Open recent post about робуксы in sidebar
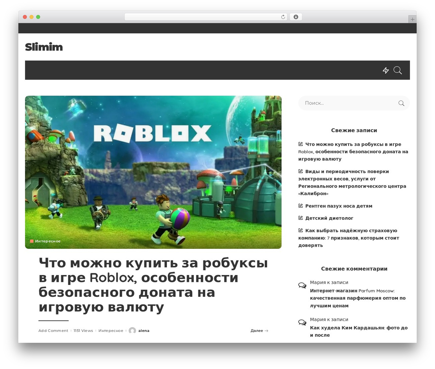This screenshot has width=435, height=369. point(353,151)
